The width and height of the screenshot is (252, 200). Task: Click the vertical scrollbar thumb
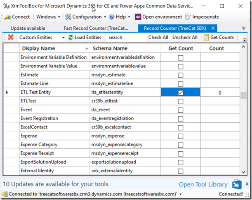pyautogui.click(x=243, y=95)
